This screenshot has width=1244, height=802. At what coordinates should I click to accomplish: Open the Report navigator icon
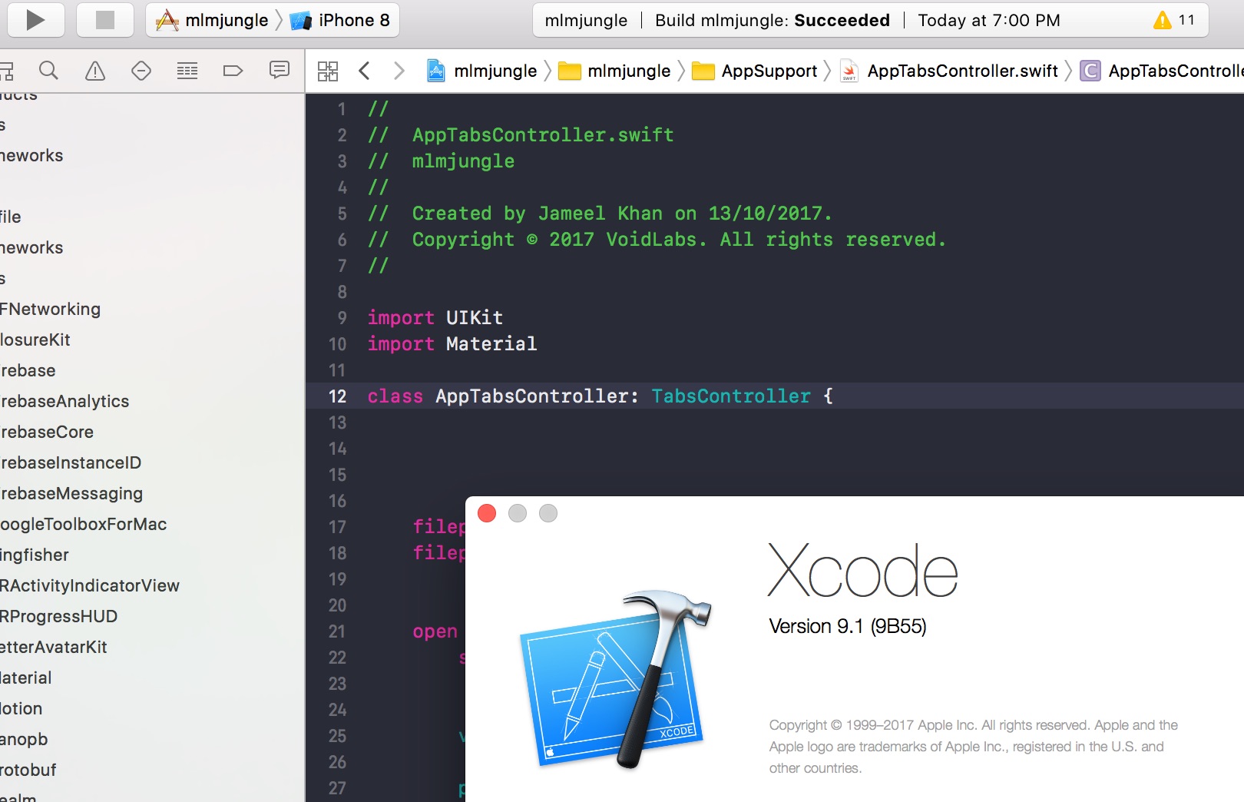click(x=280, y=70)
